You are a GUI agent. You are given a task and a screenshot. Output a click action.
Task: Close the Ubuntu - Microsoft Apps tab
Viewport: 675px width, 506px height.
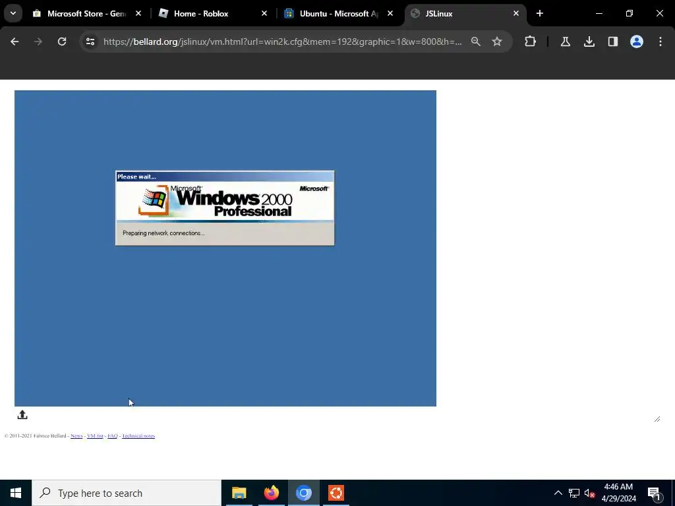[390, 13]
